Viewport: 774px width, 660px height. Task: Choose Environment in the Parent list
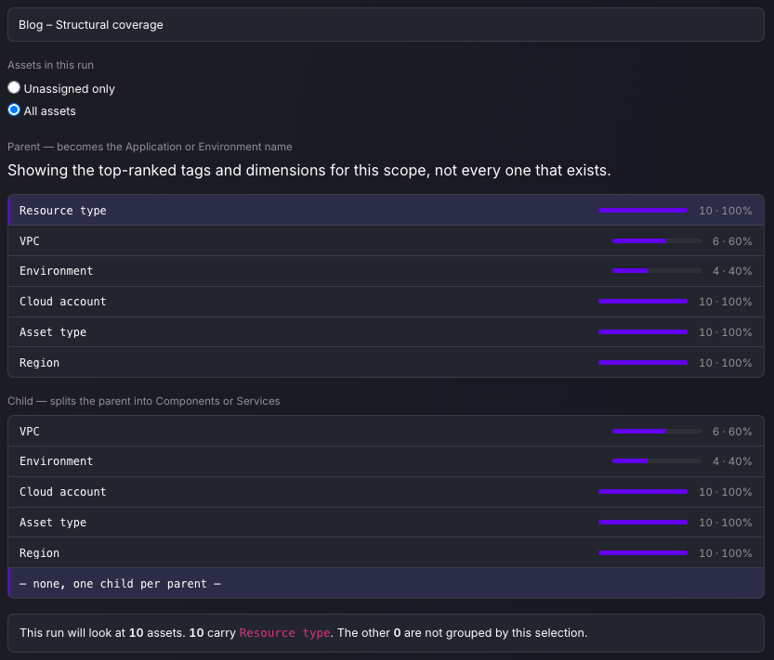(x=386, y=271)
